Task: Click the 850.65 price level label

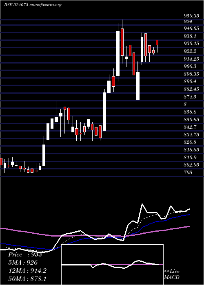Action: [191, 119]
